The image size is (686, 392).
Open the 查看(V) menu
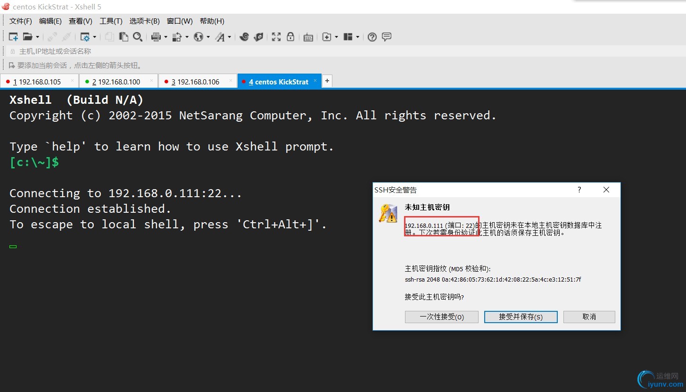(81, 21)
